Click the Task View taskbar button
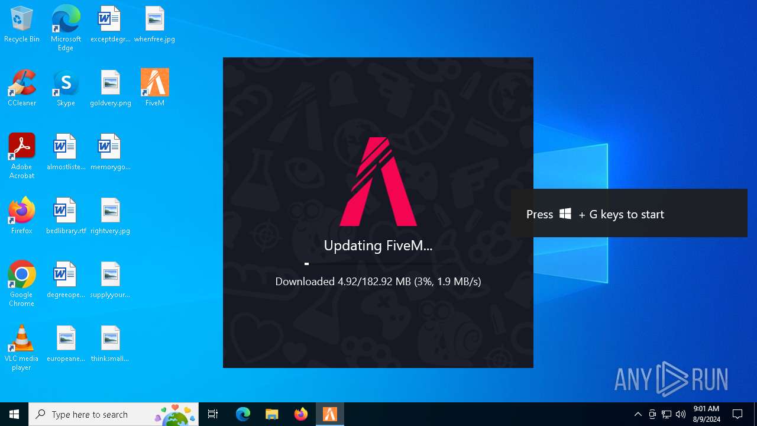The height and width of the screenshot is (426, 757). tap(213, 414)
